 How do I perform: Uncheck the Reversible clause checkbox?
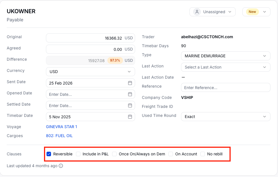coord(49,154)
